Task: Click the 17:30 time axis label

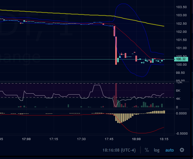Action: 81,139
